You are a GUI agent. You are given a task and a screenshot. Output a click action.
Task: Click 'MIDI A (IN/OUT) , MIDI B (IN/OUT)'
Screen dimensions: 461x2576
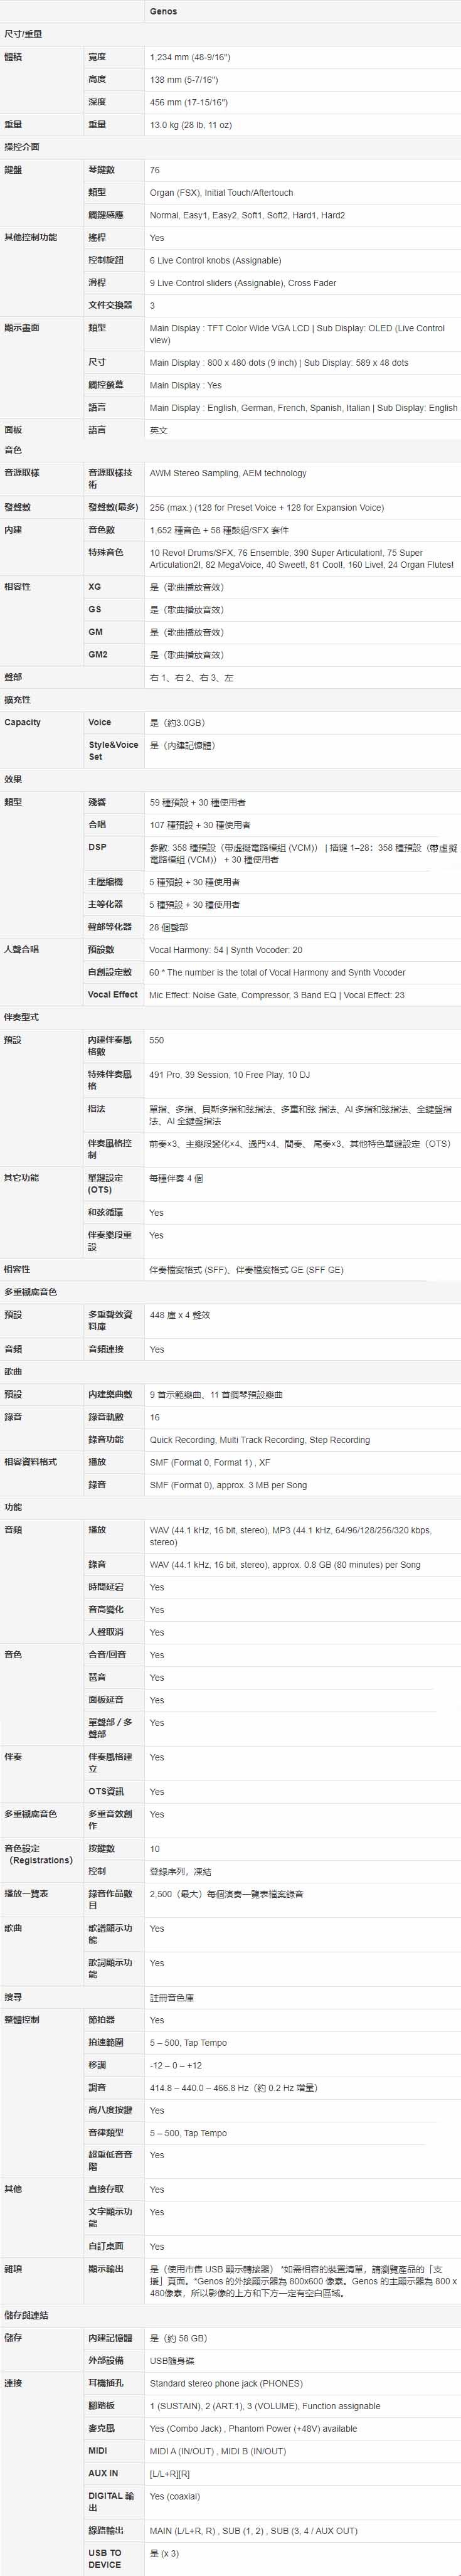coord(218,2451)
